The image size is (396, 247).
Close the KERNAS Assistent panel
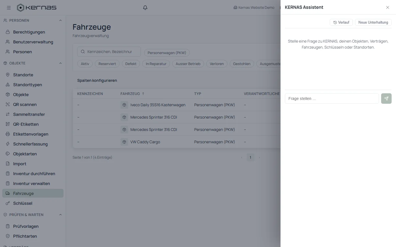[x=388, y=7]
